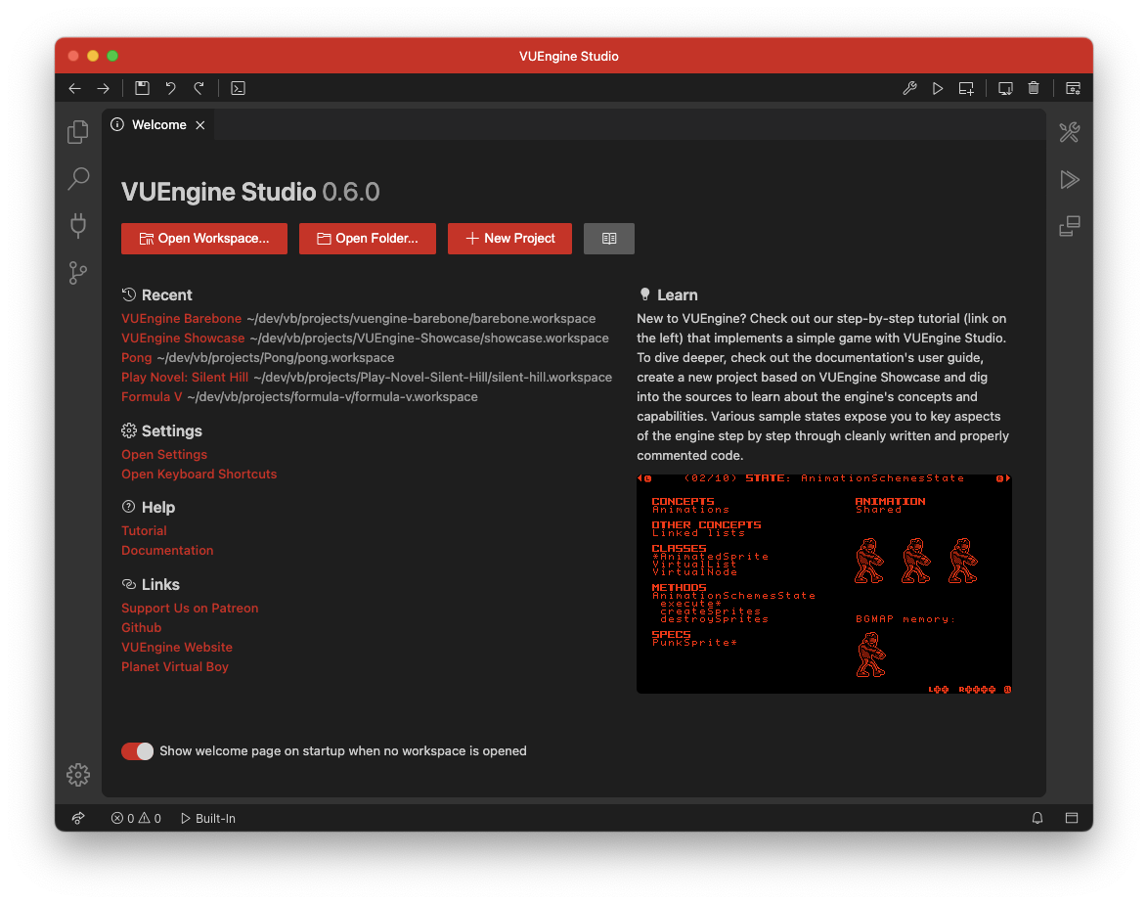Show errors and warnings count in status bar
Screen dimensions: 1148x904
tap(136, 818)
